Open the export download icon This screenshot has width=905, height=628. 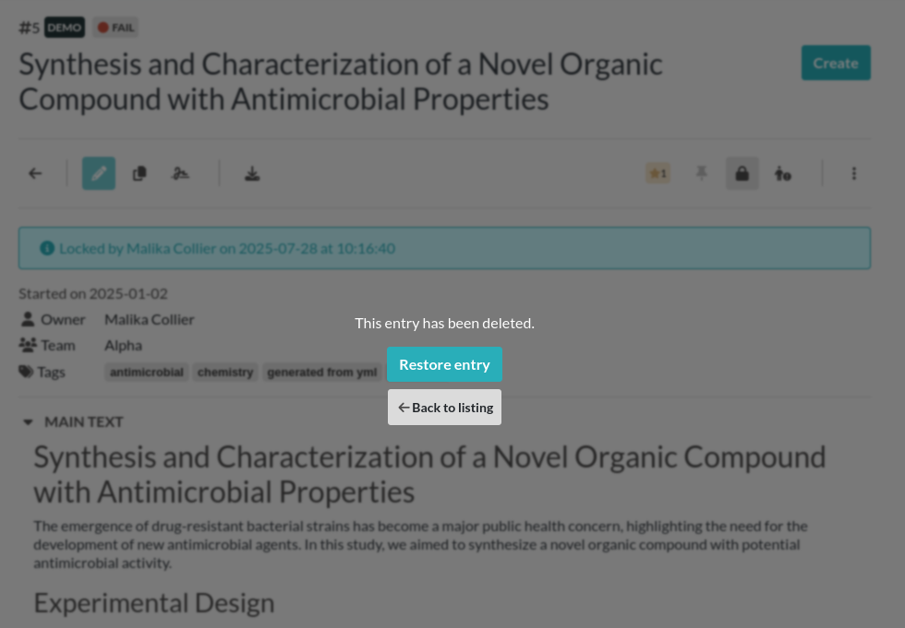click(x=252, y=173)
